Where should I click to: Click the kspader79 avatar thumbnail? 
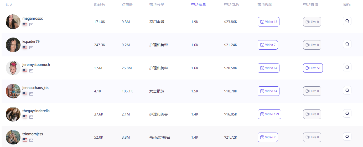[13, 45]
